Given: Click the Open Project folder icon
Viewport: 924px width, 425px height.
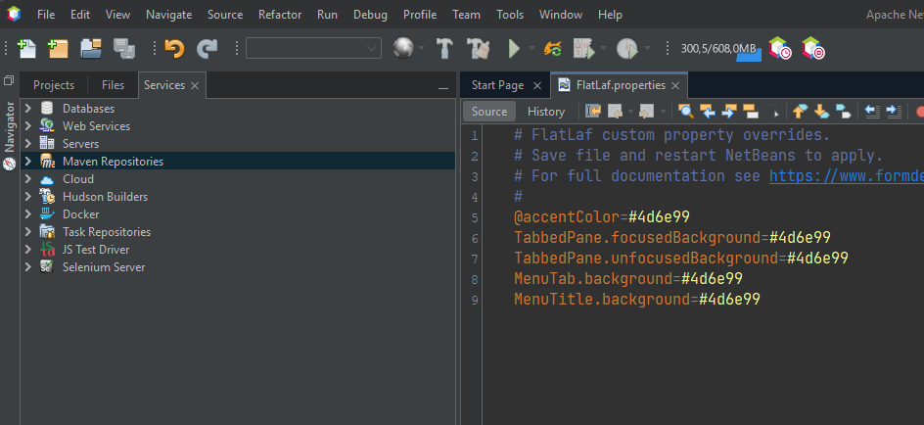Looking at the screenshot, I should click(x=91, y=48).
